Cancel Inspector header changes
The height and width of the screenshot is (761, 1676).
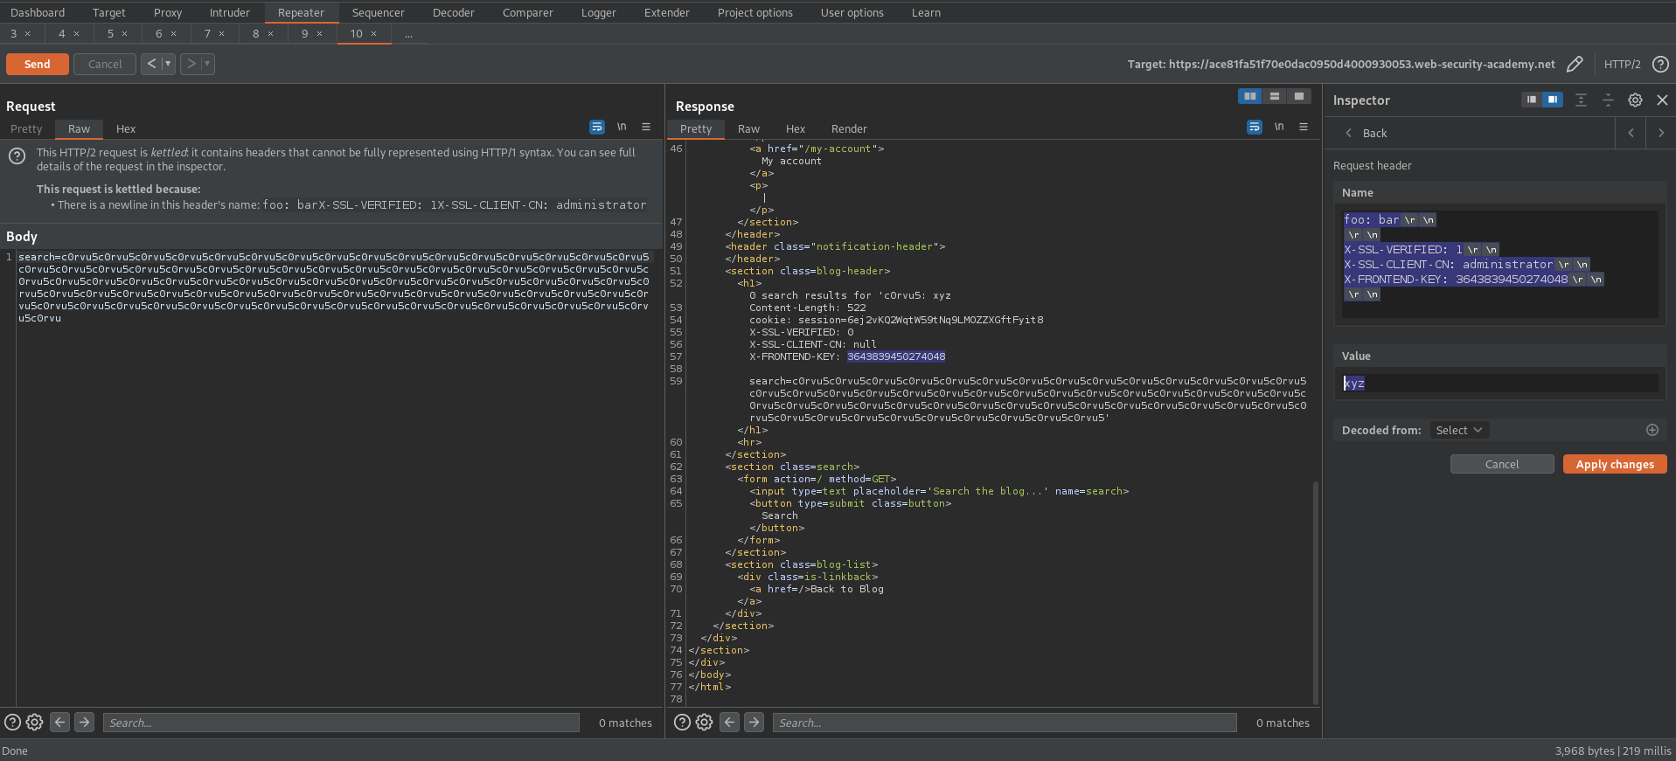(1502, 464)
